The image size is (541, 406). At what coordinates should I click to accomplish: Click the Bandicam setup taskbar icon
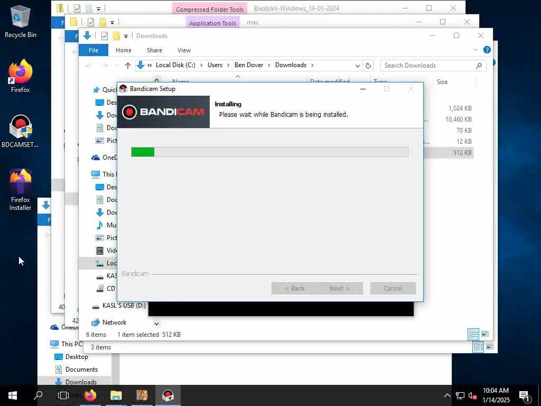167,395
